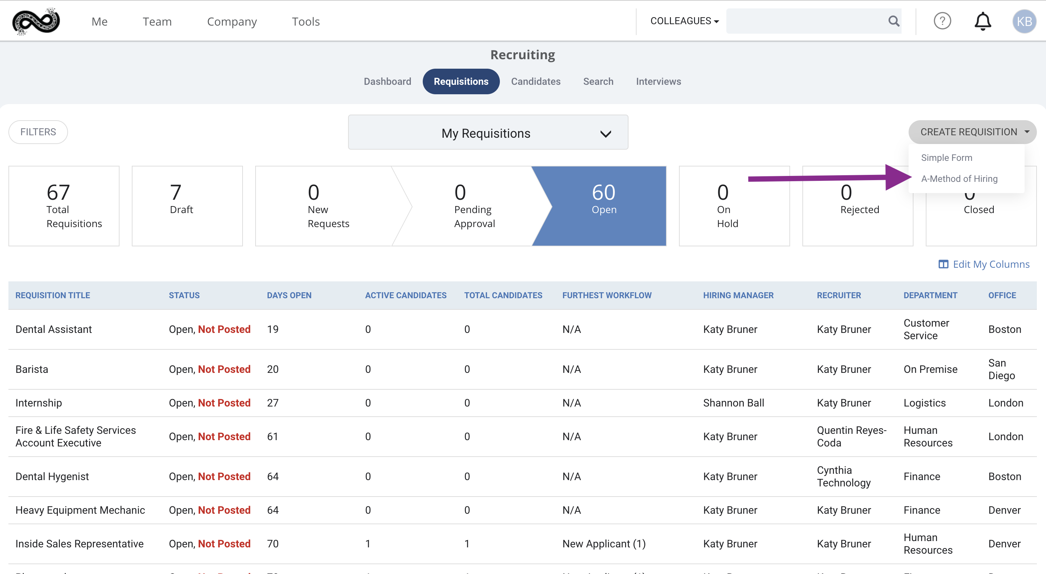Open the Dental Assistant requisition

tap(54, 329)
